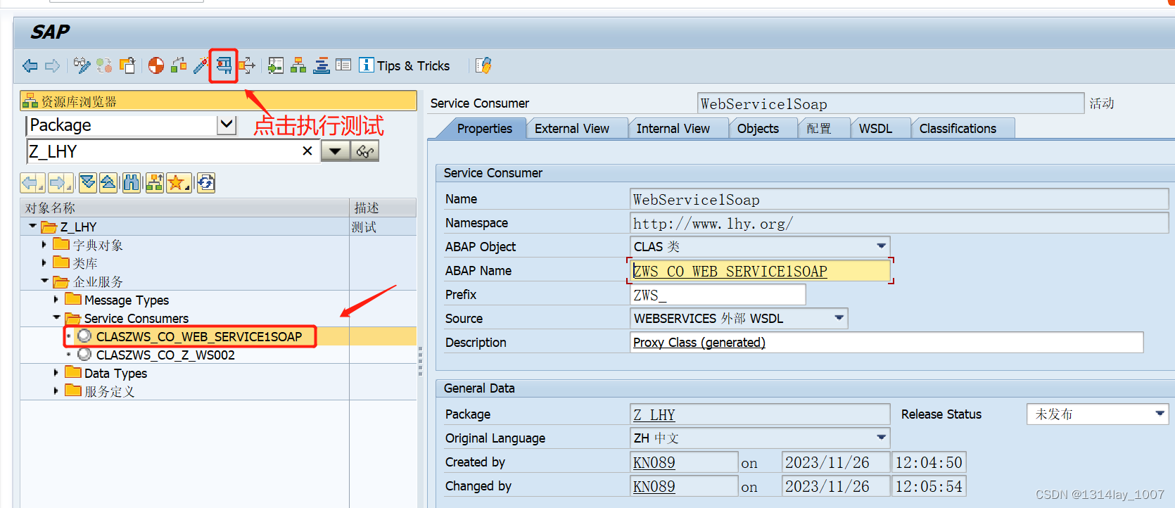
Task: Click the binoculars Find icon
Action: click(132, 184)
